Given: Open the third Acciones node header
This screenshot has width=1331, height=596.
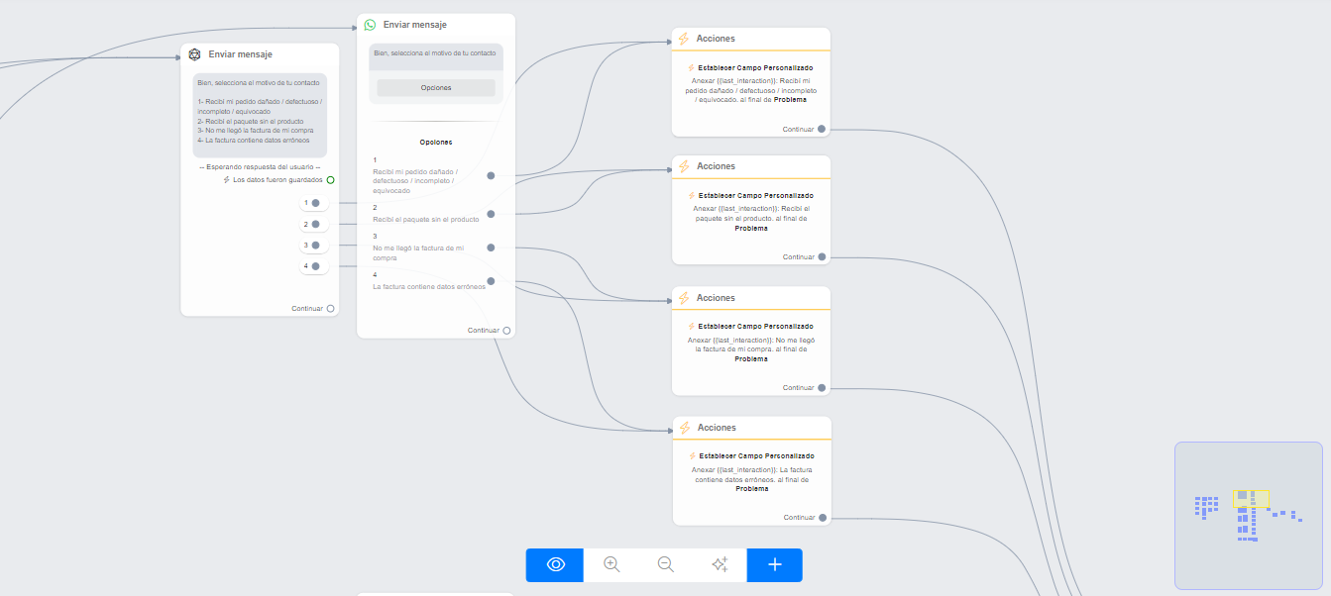Looking at the screenshot, I should pos(750,298).
